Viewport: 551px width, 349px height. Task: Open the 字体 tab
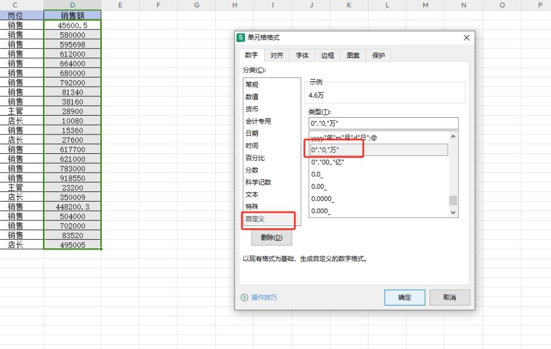[x=302, y=55]
